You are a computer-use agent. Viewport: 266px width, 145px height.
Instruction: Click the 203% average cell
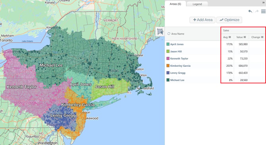pyautogui.click(x=229, y=66)
